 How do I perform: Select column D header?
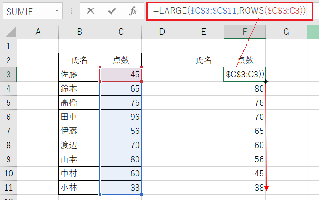[x=162, y=32]
